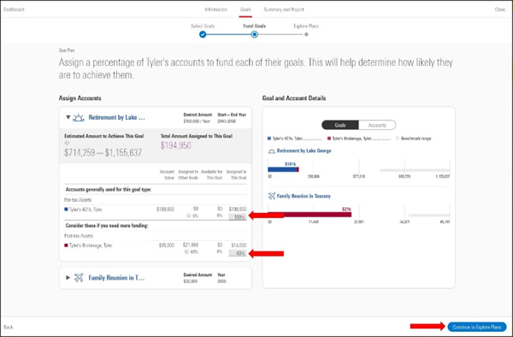Go to the Fund Goals step label
Screen dimensions: 513x337
[254, 26]
